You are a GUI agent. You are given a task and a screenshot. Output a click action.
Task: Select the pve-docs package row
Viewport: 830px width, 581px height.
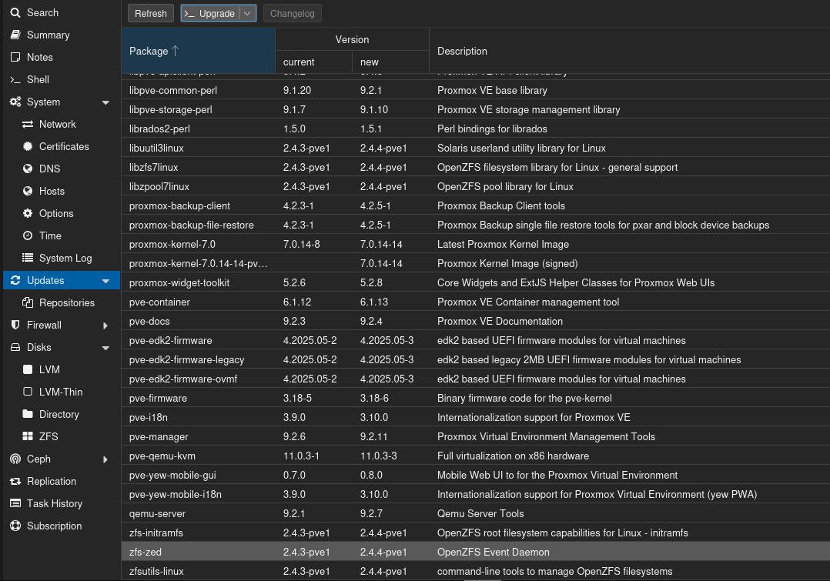[x=475, y=321]
